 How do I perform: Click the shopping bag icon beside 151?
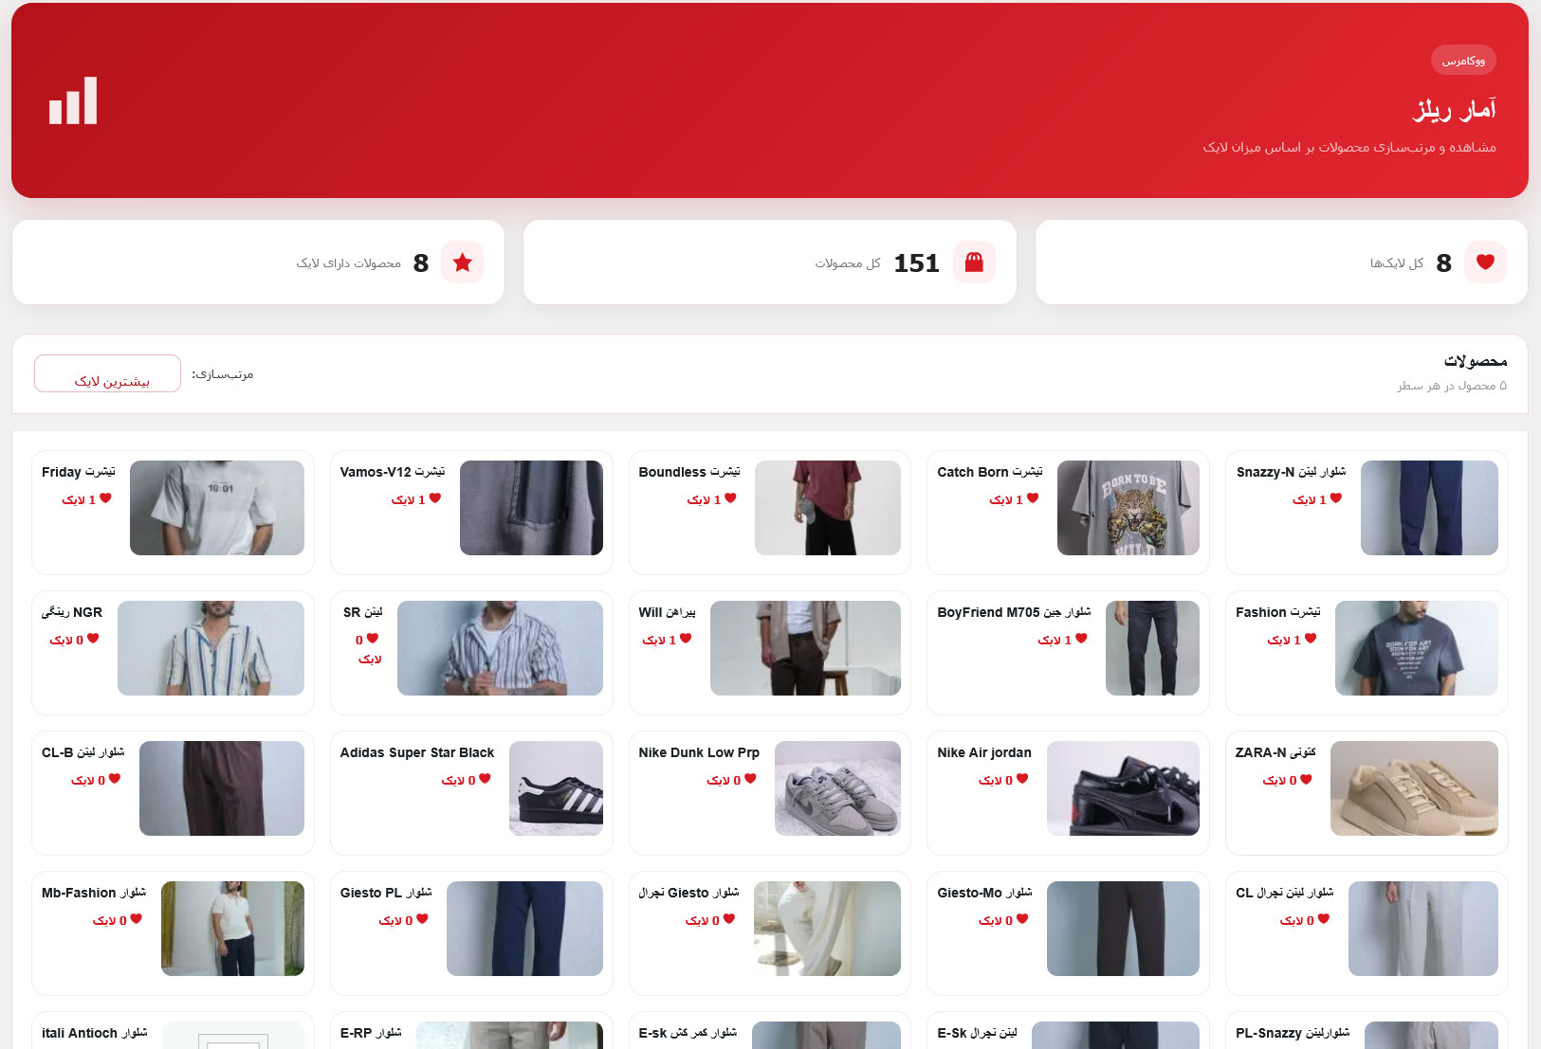[974, 262]
